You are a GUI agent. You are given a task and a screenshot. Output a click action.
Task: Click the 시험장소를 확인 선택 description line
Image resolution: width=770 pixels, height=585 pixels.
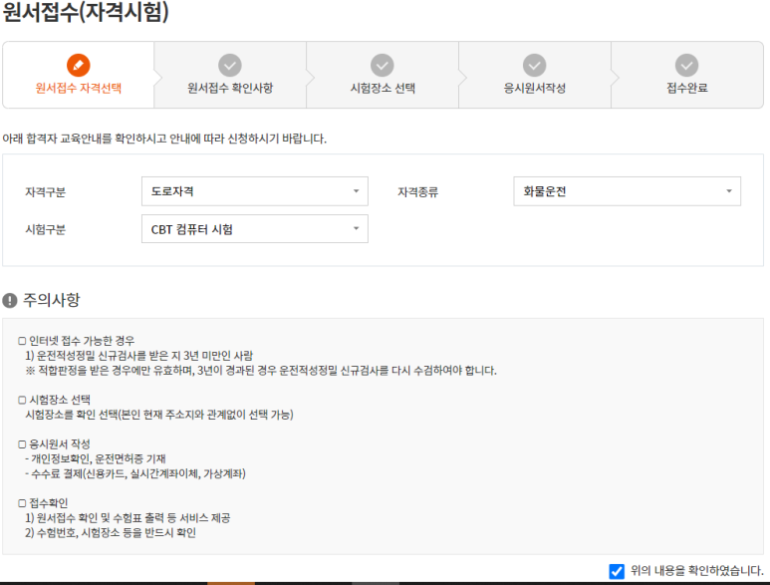point(159,415)
